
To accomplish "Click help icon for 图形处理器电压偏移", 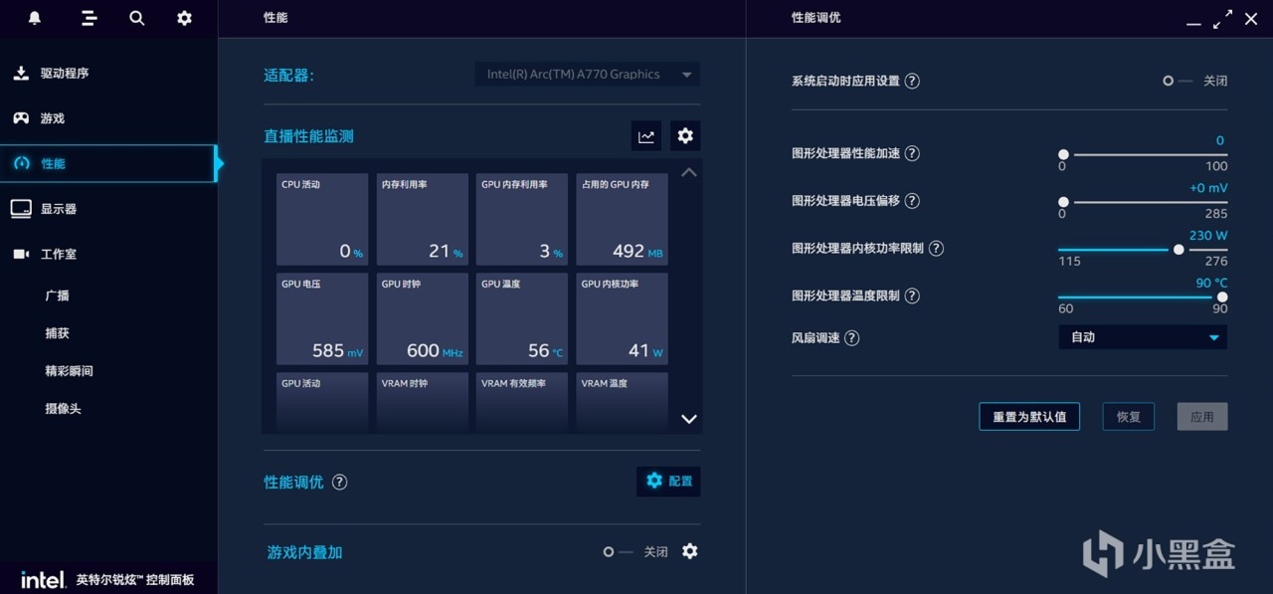I will pyautogui.click(x=911, y=201).
